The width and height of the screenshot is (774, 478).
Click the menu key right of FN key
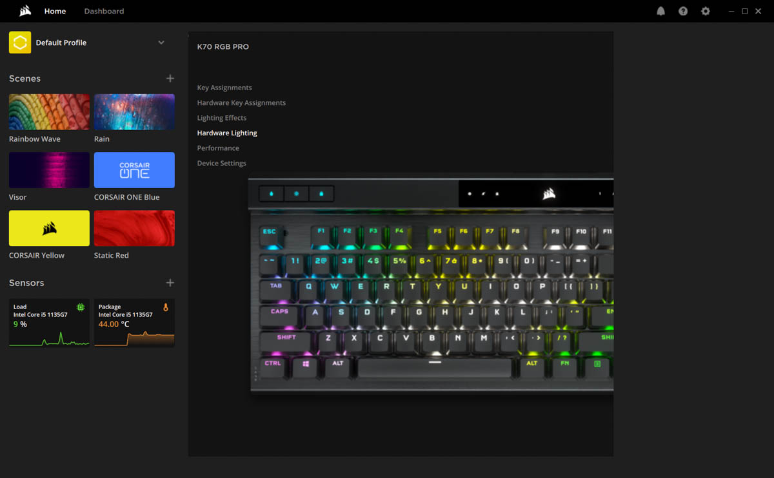pos(597,368)
